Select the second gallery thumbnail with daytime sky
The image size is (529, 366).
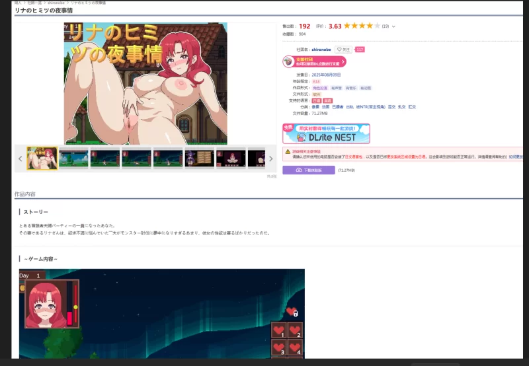(73, 158)
